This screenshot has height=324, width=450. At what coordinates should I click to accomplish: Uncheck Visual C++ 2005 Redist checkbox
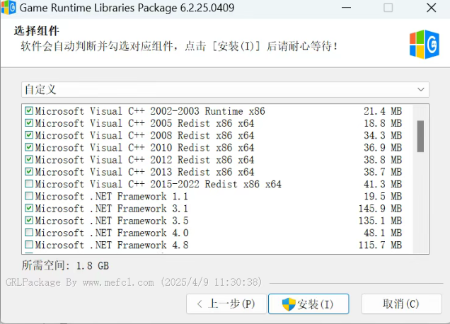(29, 123)
